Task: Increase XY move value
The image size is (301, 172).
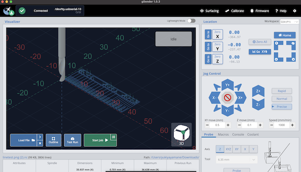Action: [228, 125]
